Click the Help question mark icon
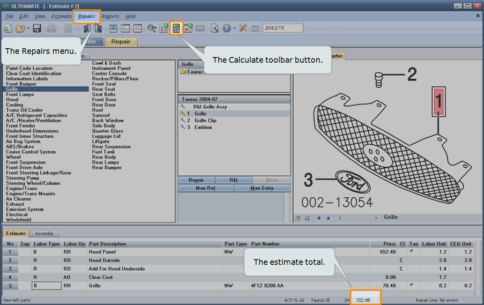 (x=227, y=28)
